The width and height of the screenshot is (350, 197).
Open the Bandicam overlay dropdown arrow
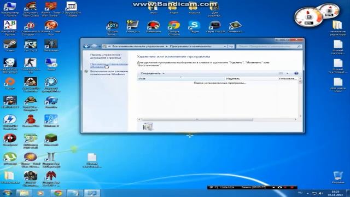click(273, 187)
